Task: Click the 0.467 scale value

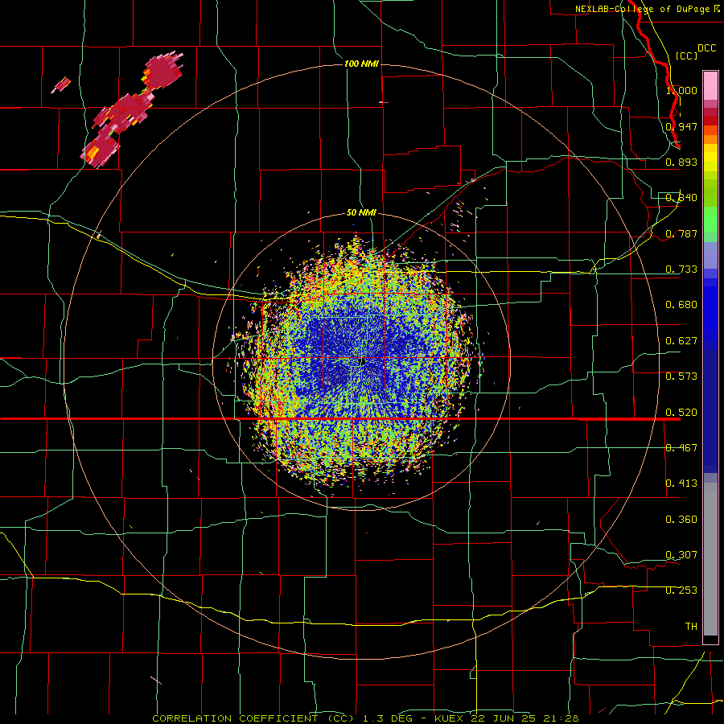Action: click(681, 447)
